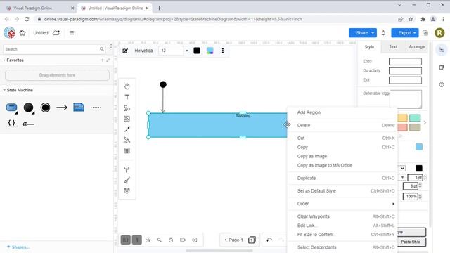Open the Shapes... link
This screenshot has width=450, height=253.
click(18, 247)
